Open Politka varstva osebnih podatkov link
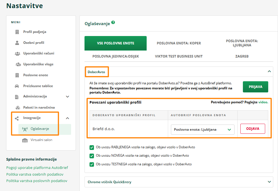 (35, 174)
